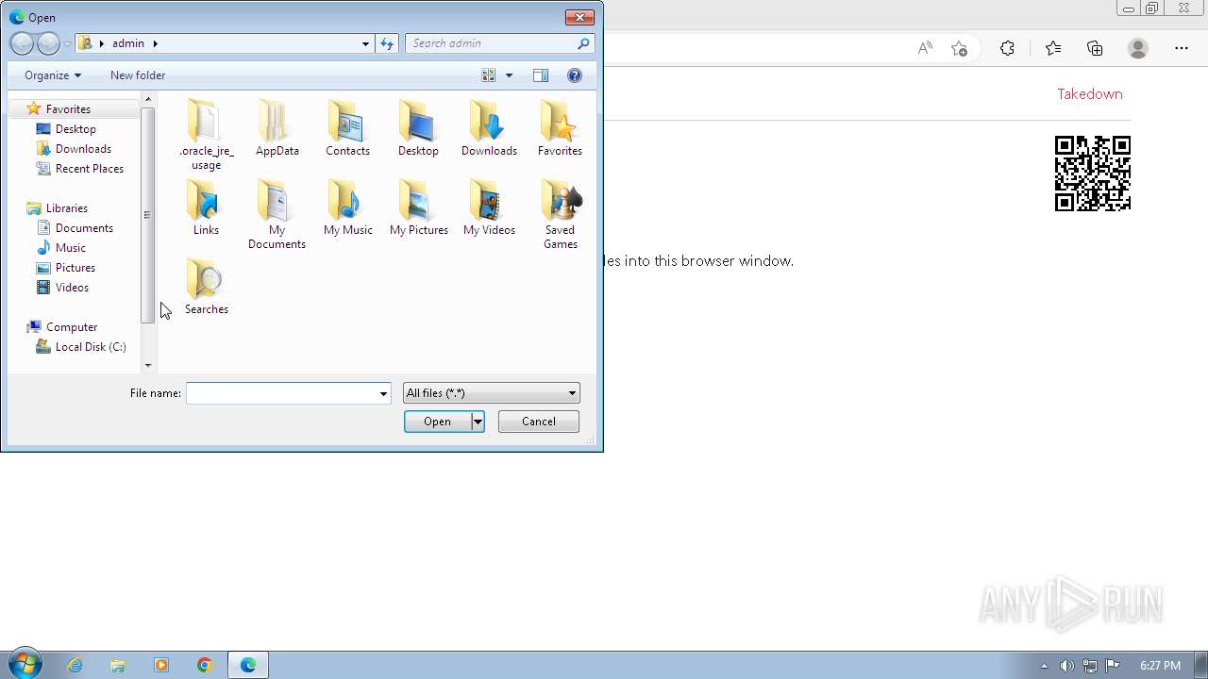Screen dimensions: 1208x679
Task: Select the My Videos folder
Action: [x=489, y=207]
